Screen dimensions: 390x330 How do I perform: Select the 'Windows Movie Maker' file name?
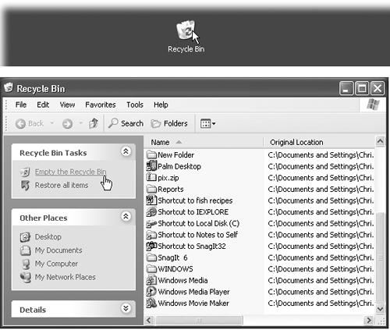193,303
